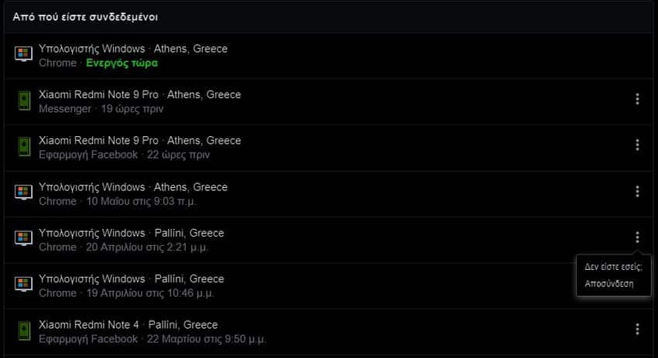This screenshot has height=358, width=658.
Task: Open options menu for Messenger session
Action: 637,99
